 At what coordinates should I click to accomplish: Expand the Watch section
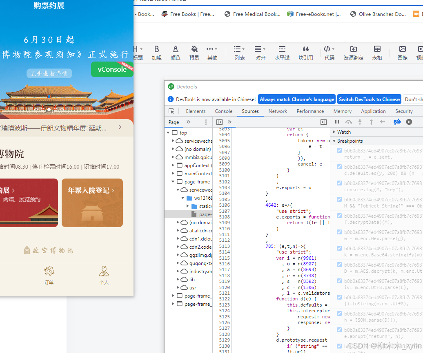344,132
